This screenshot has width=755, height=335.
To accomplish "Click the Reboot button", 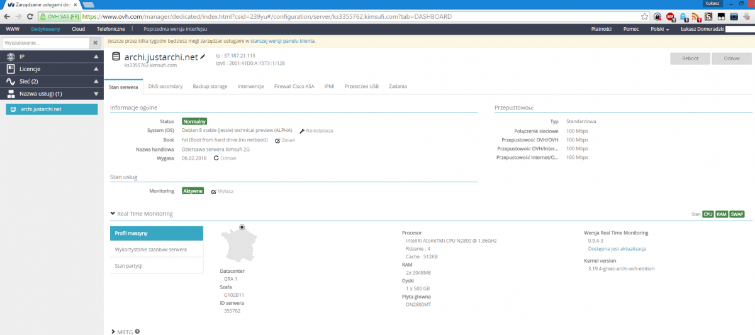I will point(690,58).
